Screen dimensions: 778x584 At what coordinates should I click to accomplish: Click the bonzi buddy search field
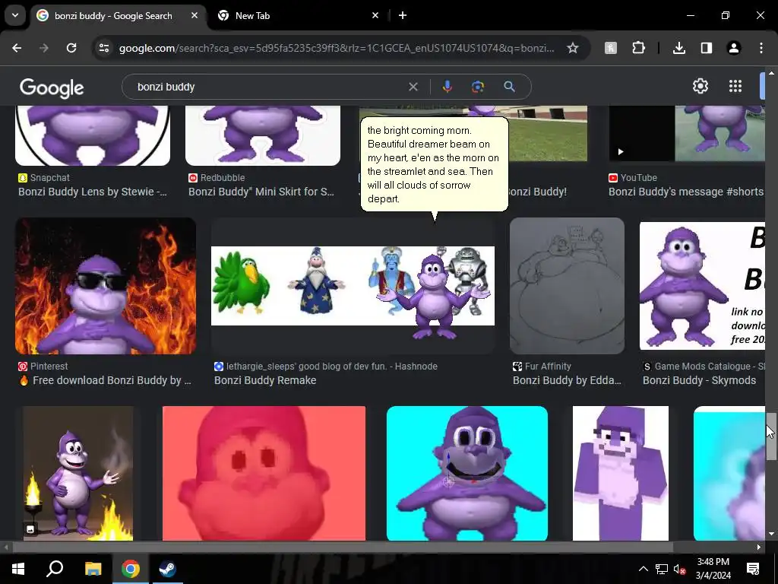point(268,87)
